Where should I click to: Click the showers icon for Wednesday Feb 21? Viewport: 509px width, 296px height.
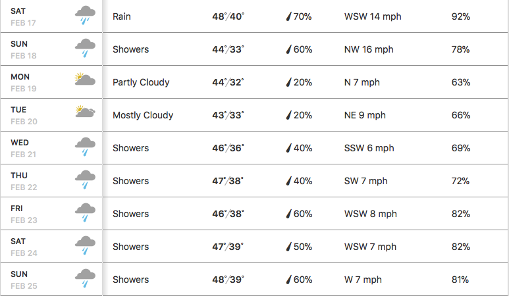pos(85,147)
